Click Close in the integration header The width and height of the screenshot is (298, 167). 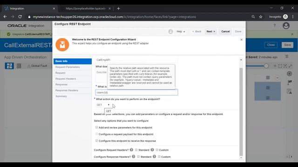(x=271, y=45)
